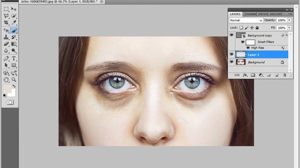This screenshot has height=168, width=300.
Task: Open the Layers panel options menu
Action: [x=290, y=14]
